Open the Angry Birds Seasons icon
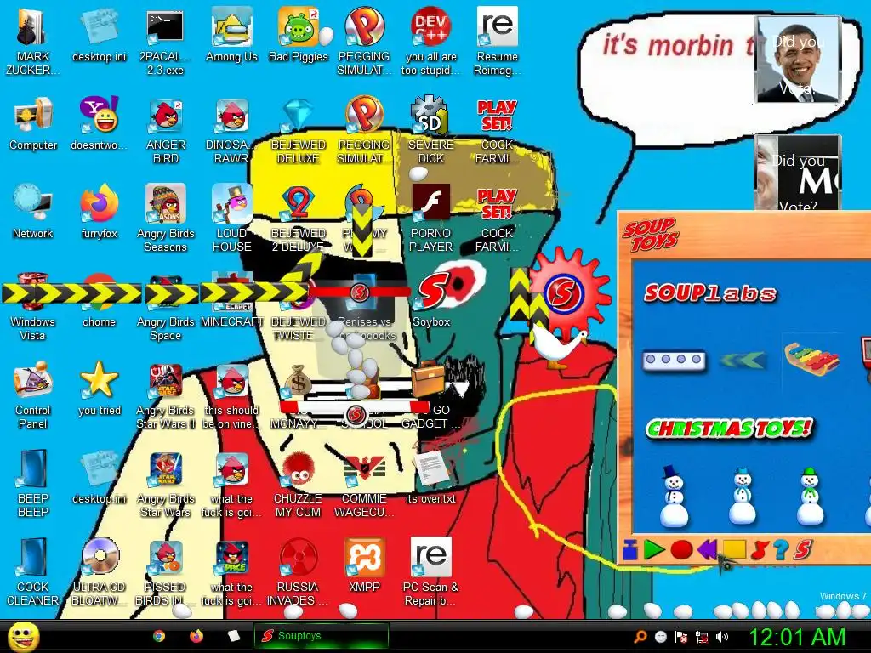Viewport: 871px width, 653px height. pos(165,219)
